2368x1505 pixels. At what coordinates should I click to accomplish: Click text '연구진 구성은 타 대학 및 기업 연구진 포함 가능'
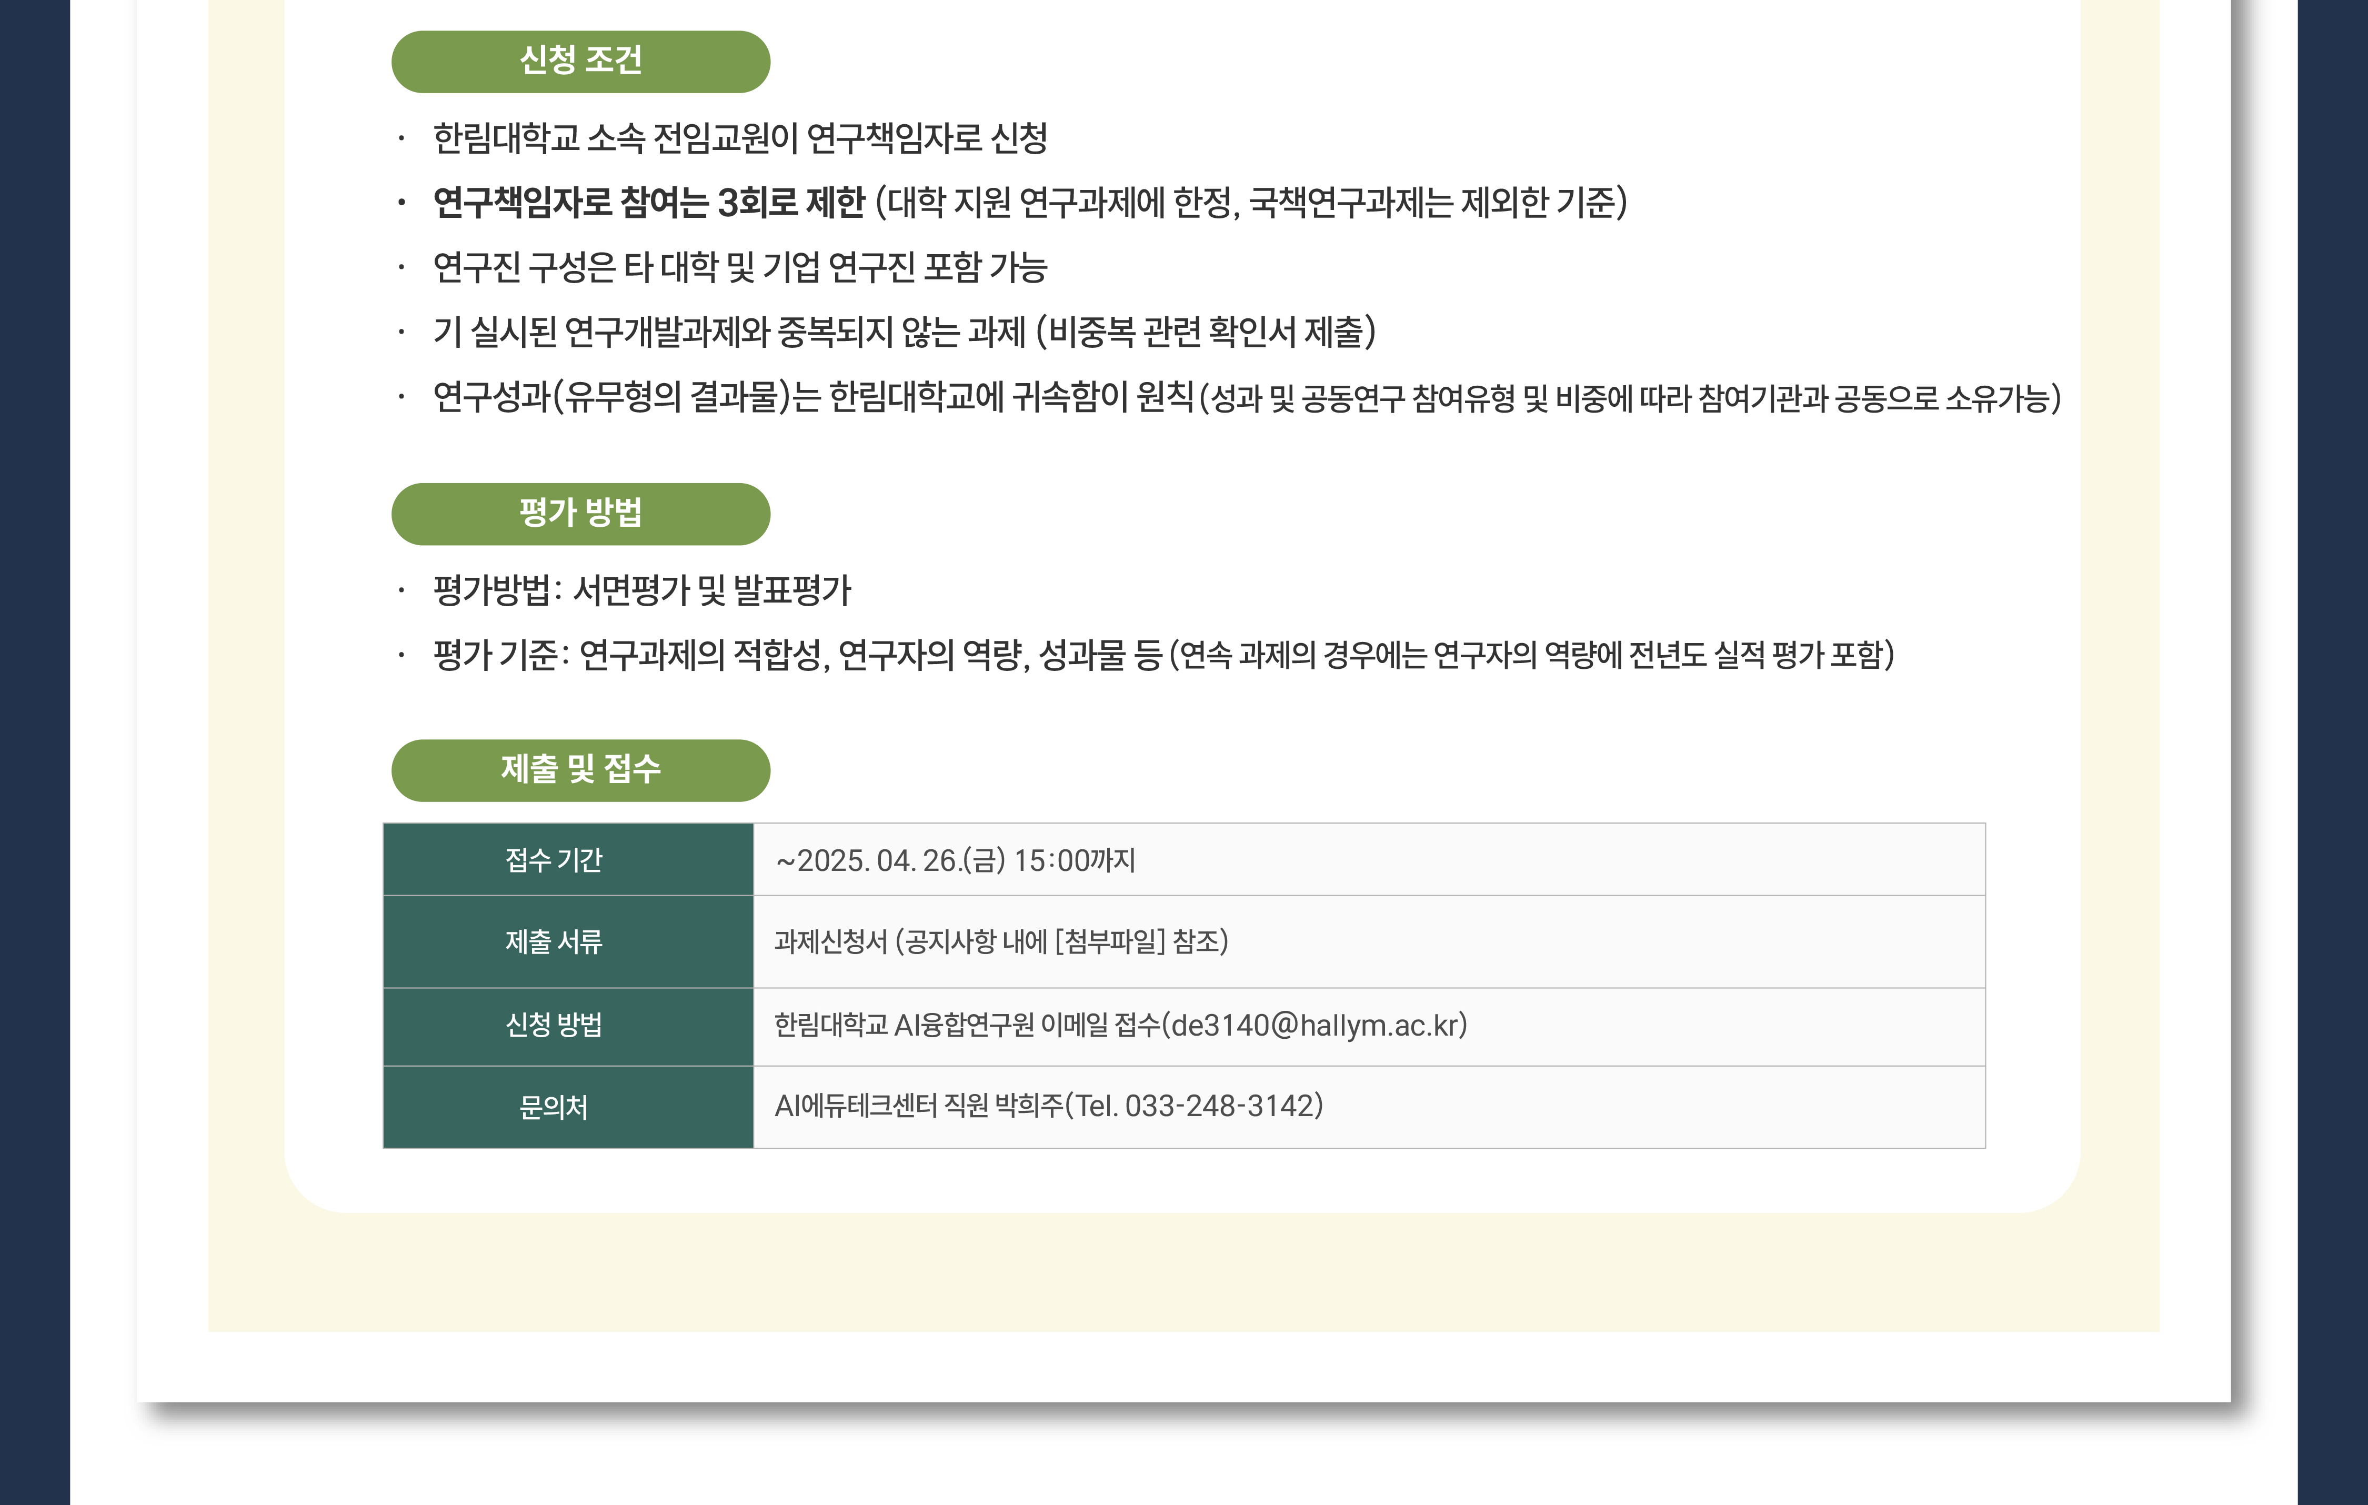(739, 267)
